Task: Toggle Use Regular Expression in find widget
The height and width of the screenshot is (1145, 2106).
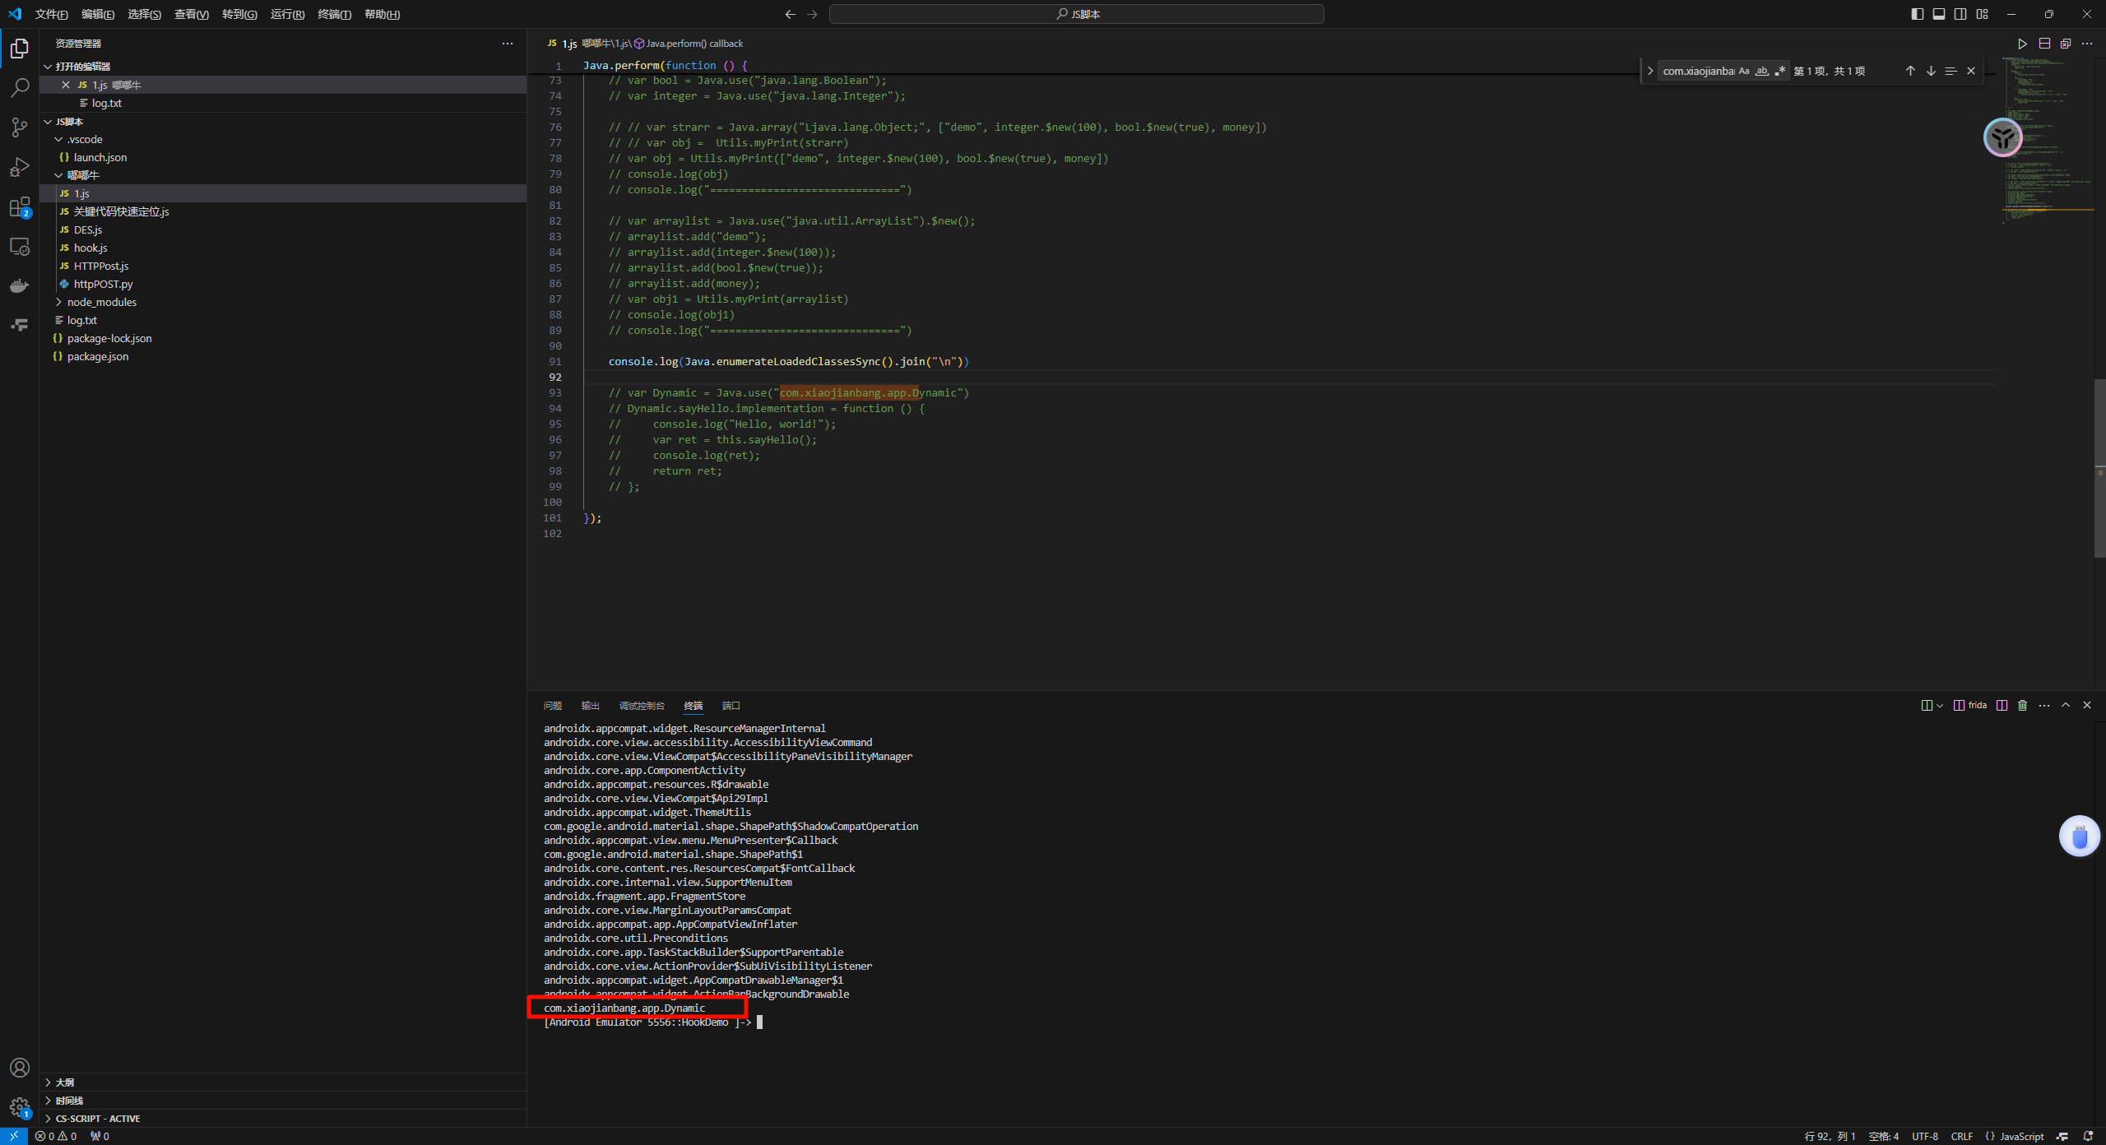Action: [x=1779, y=72]
